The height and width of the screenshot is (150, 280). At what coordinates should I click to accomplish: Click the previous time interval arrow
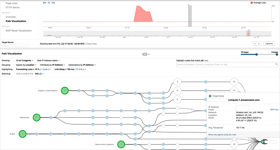point(255,44)
